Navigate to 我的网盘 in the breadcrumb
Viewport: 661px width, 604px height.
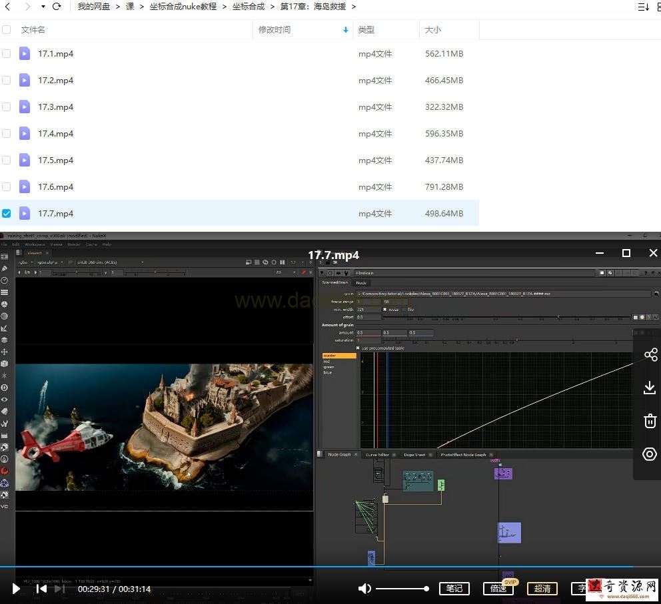click(x=93, y=7)
